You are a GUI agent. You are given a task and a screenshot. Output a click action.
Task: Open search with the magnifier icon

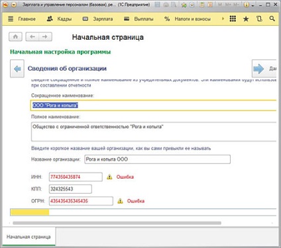[x=272, y=19]
